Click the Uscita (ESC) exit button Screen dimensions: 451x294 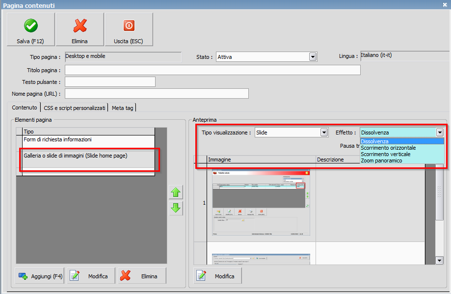coord(129,29)
